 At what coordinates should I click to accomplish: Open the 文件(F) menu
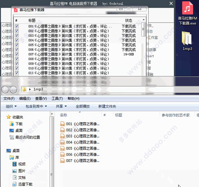(x=9, y=99)
